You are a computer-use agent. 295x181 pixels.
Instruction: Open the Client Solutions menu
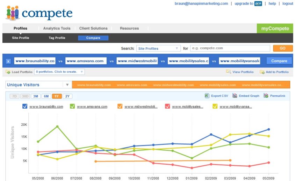[x=93, y=28]
